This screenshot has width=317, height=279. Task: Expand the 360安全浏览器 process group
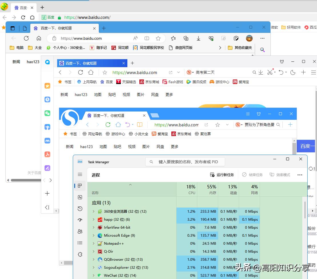click(93, 212)
